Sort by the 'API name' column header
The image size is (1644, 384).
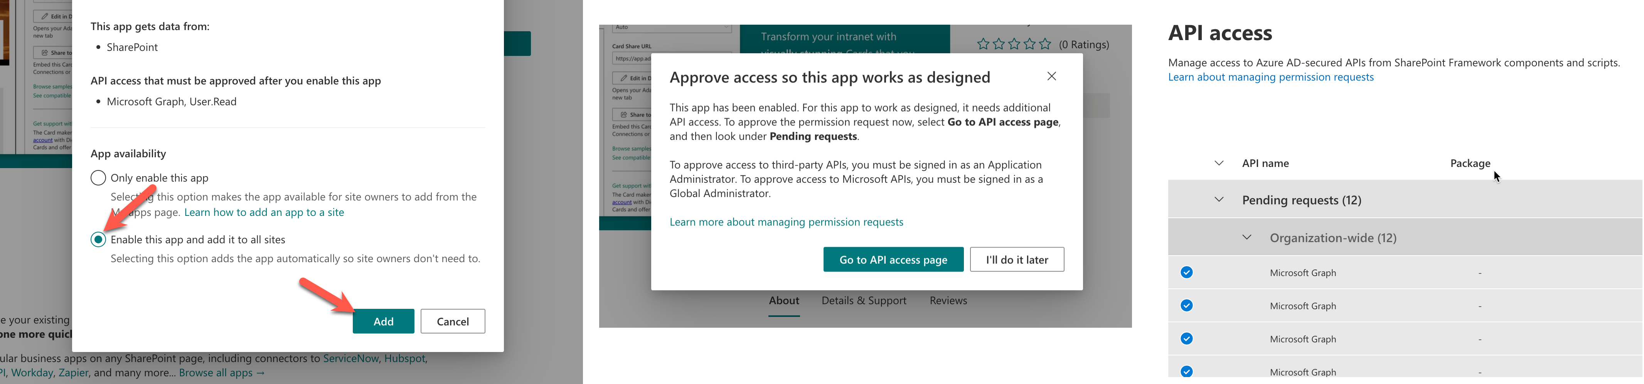click(1265, 163)
